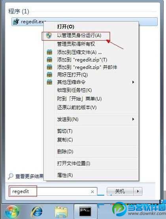Click into the regedit search field
Image resolution: width=166 pixels, height=219 pixels.
(53, 191)
